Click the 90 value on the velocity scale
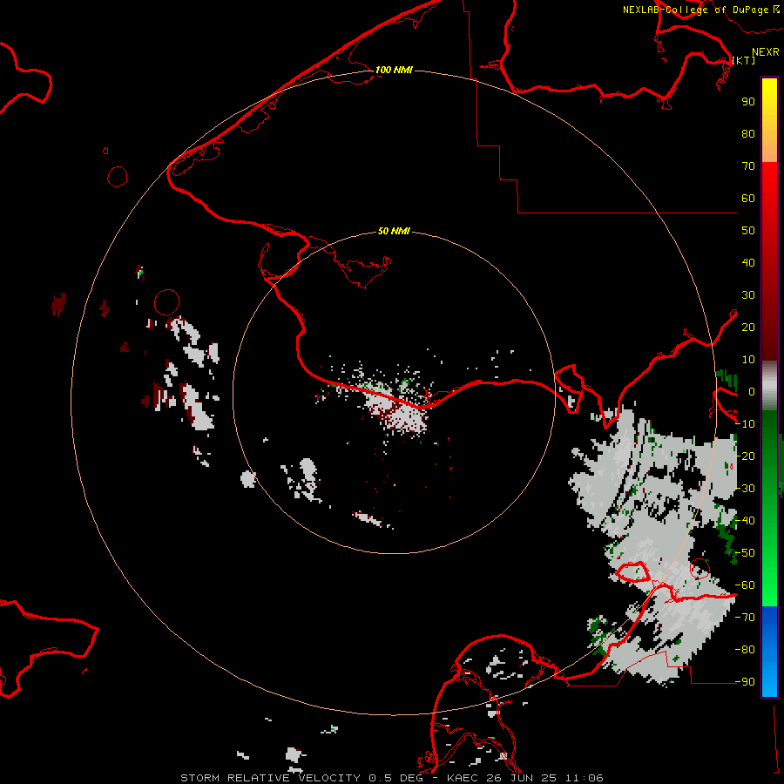 coord(748,102)
